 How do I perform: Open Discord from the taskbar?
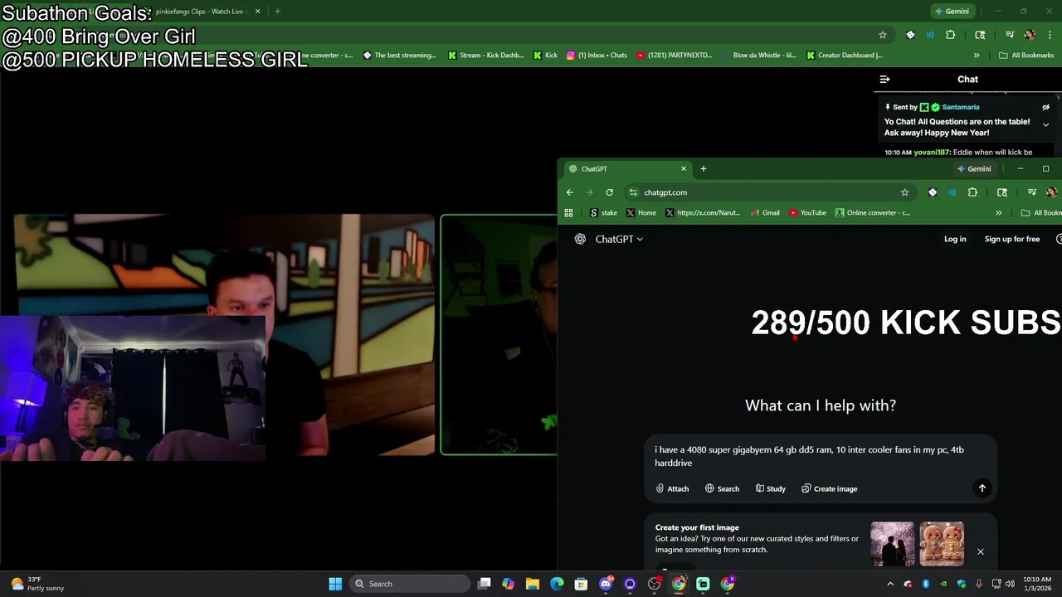(x=606, y=584)
